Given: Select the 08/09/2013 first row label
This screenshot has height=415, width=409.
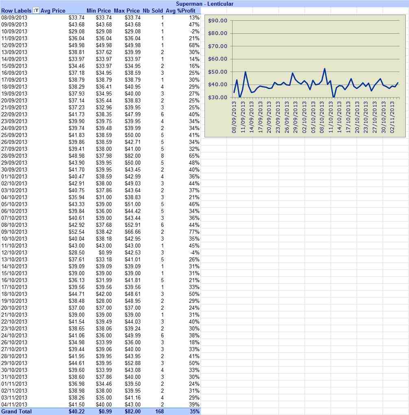Looking at the screenshot, I should 14,17.
